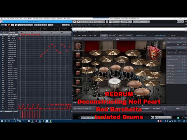
Task: Toggle the Envelope and Offset power button
Action: [183, 59]
